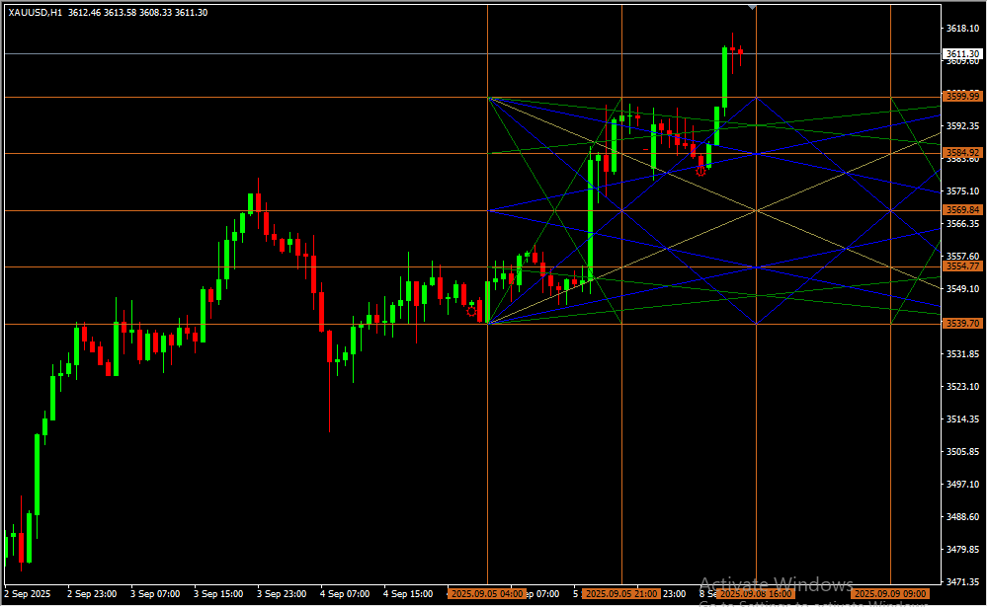988x607 pixels.
Task: Click the current price label 3611.30
Action: point(961,54)
